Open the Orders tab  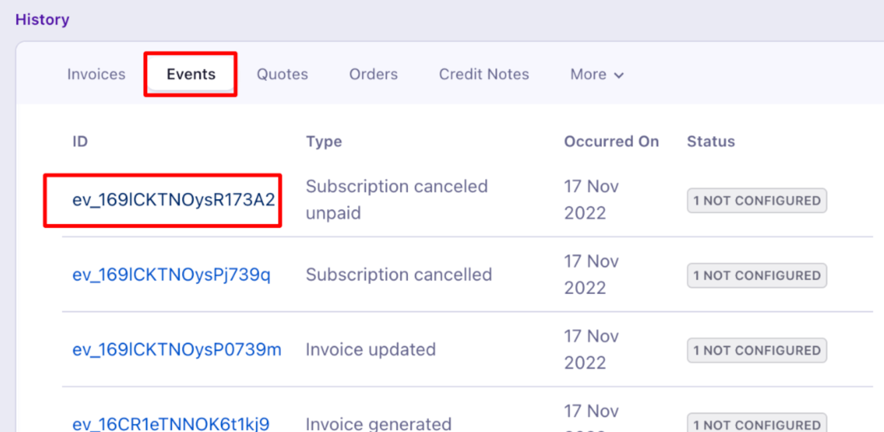[373, 74]
